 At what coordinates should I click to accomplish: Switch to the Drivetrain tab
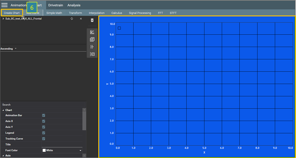pyautogui.click(x=55, y=5)
